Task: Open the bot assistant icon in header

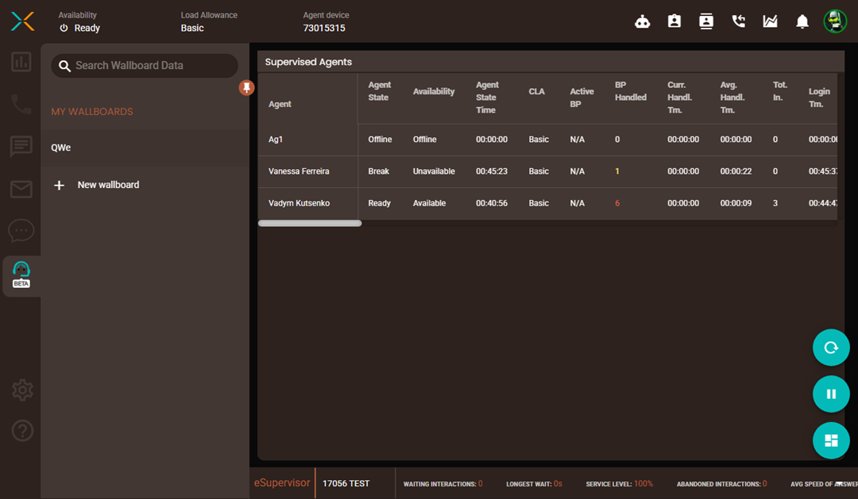Action: click(643, 22)
